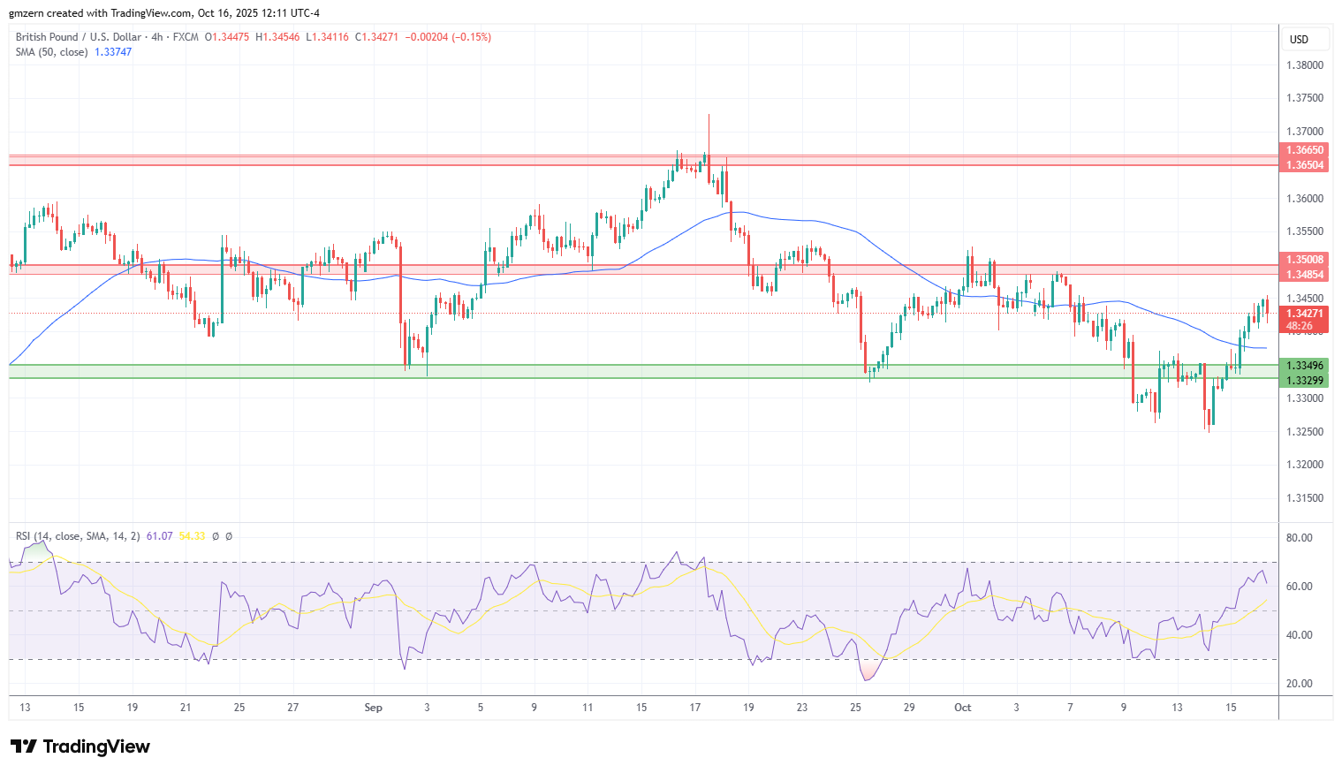The height and width of the screenshot is (773, 1342).
Task: Click the open value O1.34475
Action: point(227,37)
